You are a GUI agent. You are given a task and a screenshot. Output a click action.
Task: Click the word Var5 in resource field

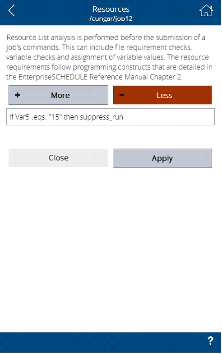coord(23,117)
